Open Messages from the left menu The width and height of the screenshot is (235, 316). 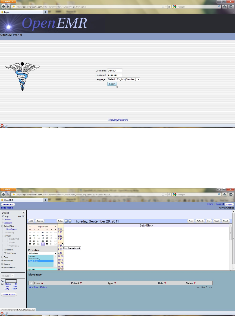[x=8, y=223]
